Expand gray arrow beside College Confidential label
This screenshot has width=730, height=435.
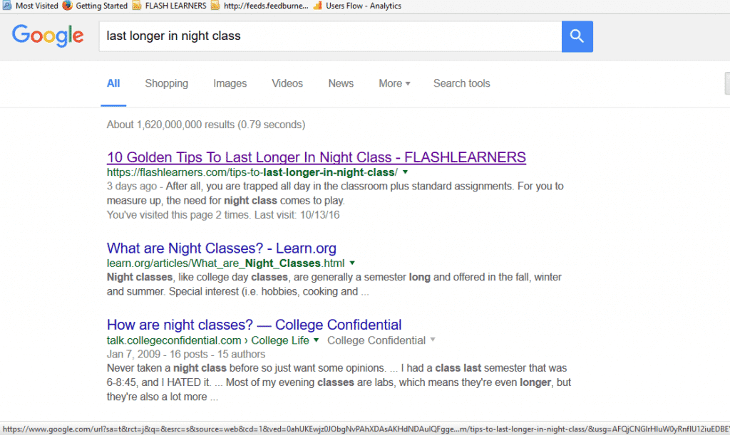tap(433, 340)
